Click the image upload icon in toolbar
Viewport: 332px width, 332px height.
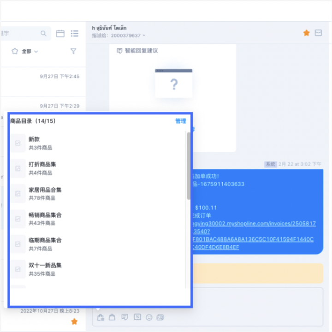(160, 317)
